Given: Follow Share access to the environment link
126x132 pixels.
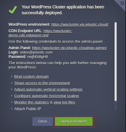Looking at the screenshot, I should point(42,83).
